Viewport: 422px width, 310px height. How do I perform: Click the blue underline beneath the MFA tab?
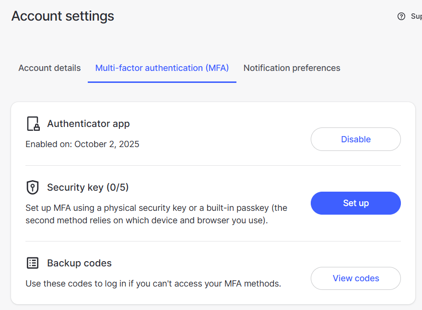coord(162,82)
